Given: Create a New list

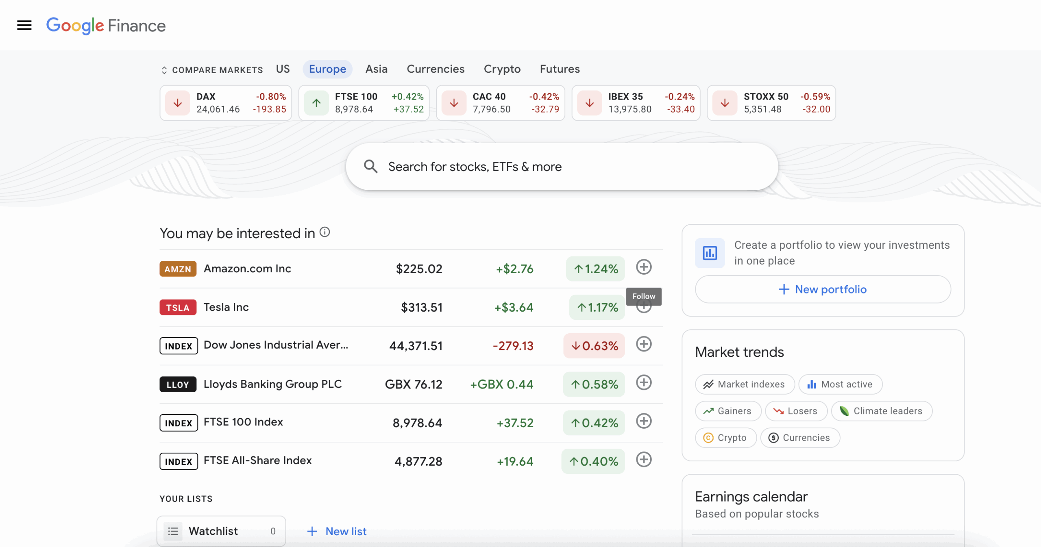Looking at the screenshot, I should tap(337, 532).
